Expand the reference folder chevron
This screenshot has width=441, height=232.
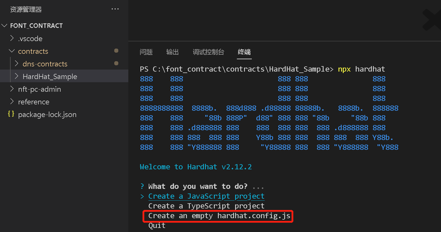coord(12,101)
